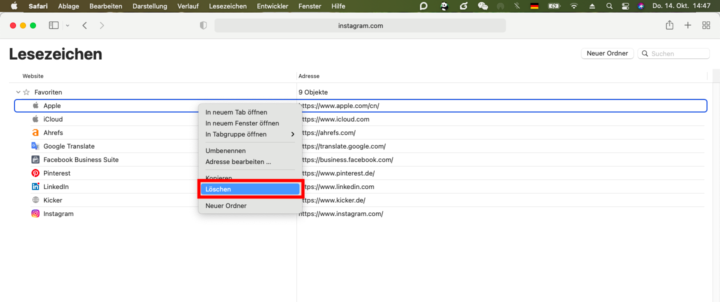
Task: Click the Website column header
Action: point(33,76)
